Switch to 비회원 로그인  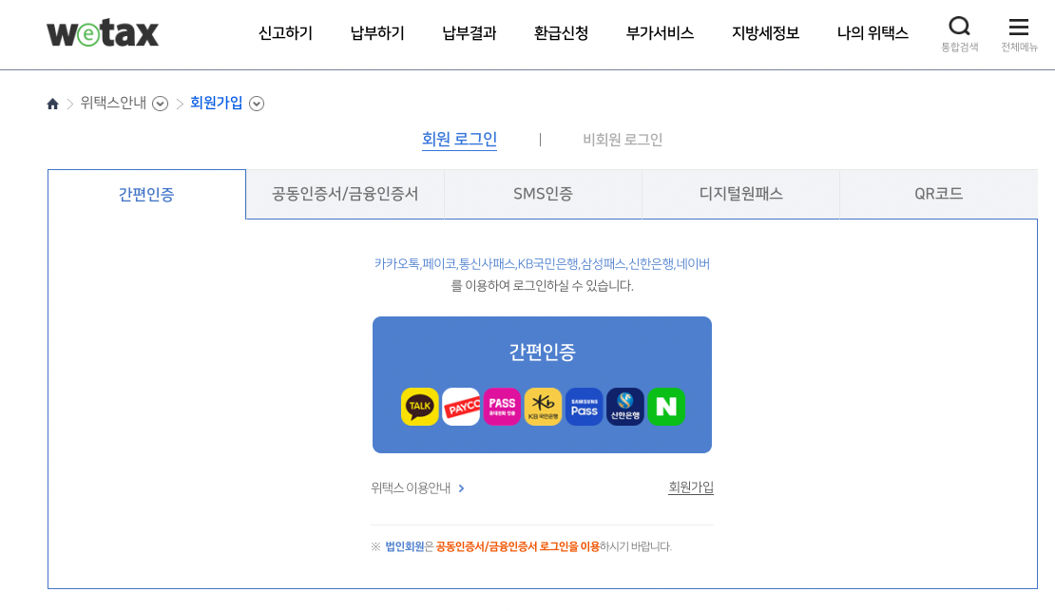pyautogui.click(x=623, y=140)
